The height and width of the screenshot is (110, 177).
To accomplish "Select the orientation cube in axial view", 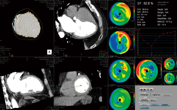I will tap(102, 53).
